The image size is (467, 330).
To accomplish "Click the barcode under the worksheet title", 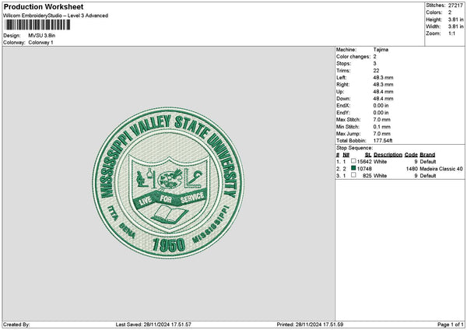I will pyautogui.click(x=37, y=25).
